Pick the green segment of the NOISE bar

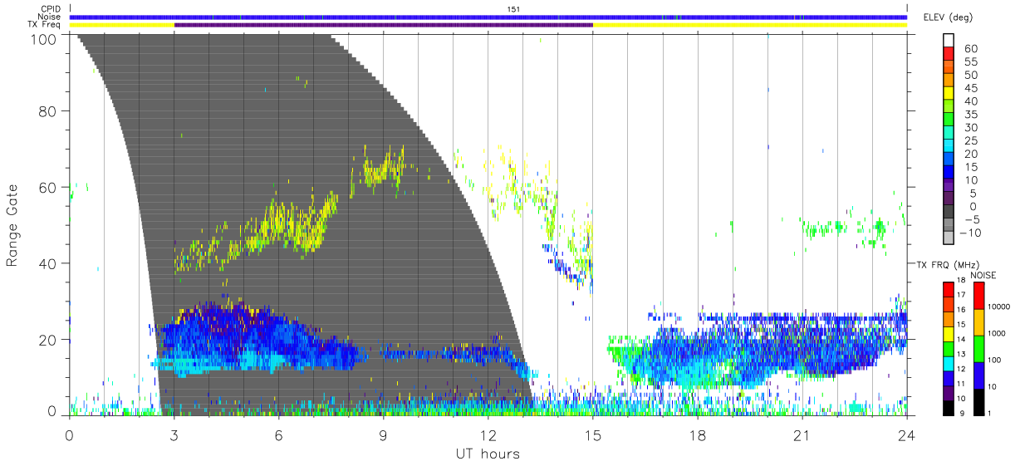coord(979,348)
